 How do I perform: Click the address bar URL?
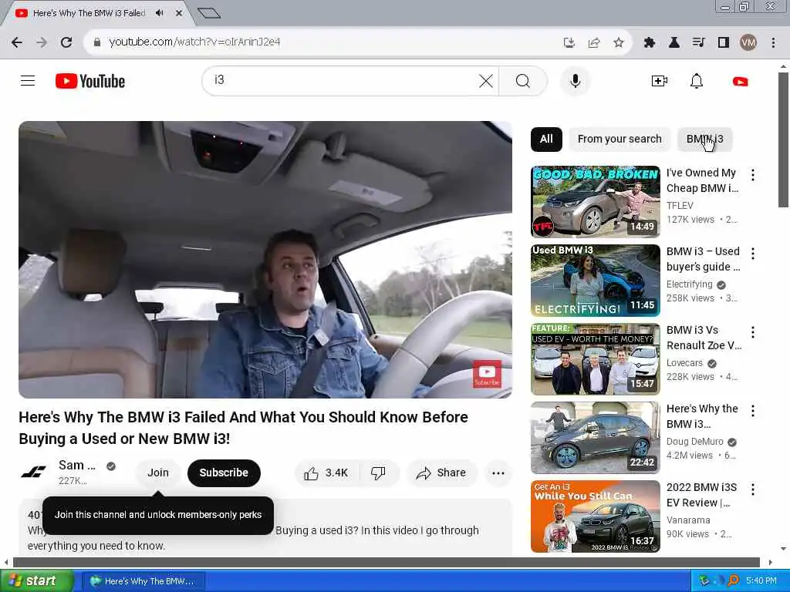(194, 42)
